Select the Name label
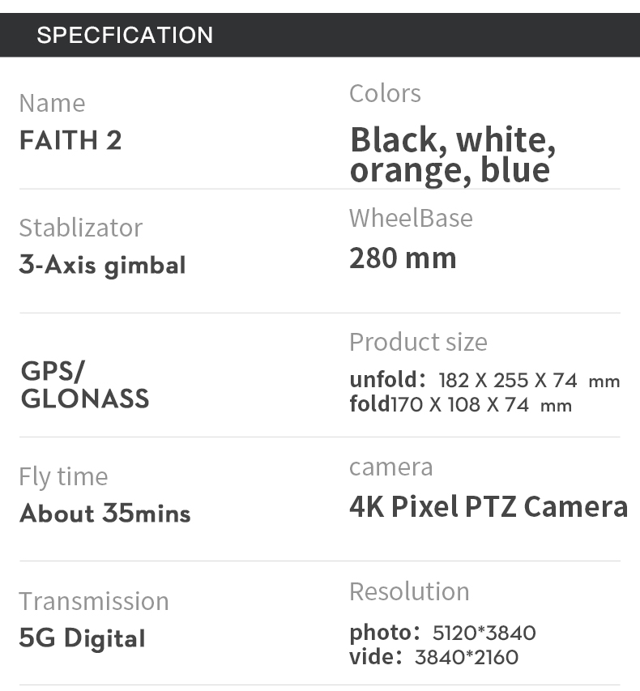 [x=52, y=103]
